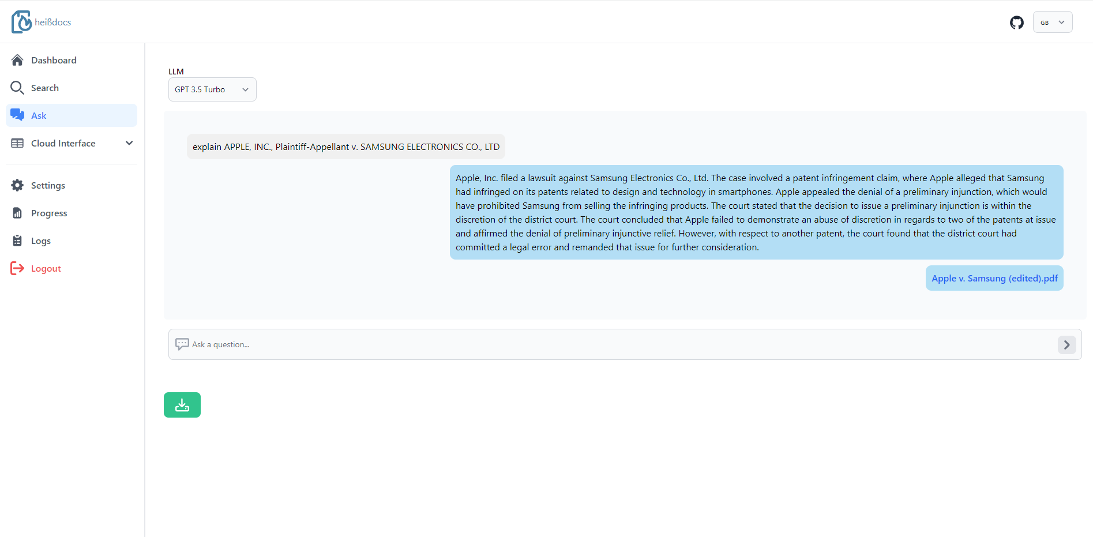This screenshot has width=1093, height=537.
Task: Click the speech bubble icon in input
Action: (182, 344)
